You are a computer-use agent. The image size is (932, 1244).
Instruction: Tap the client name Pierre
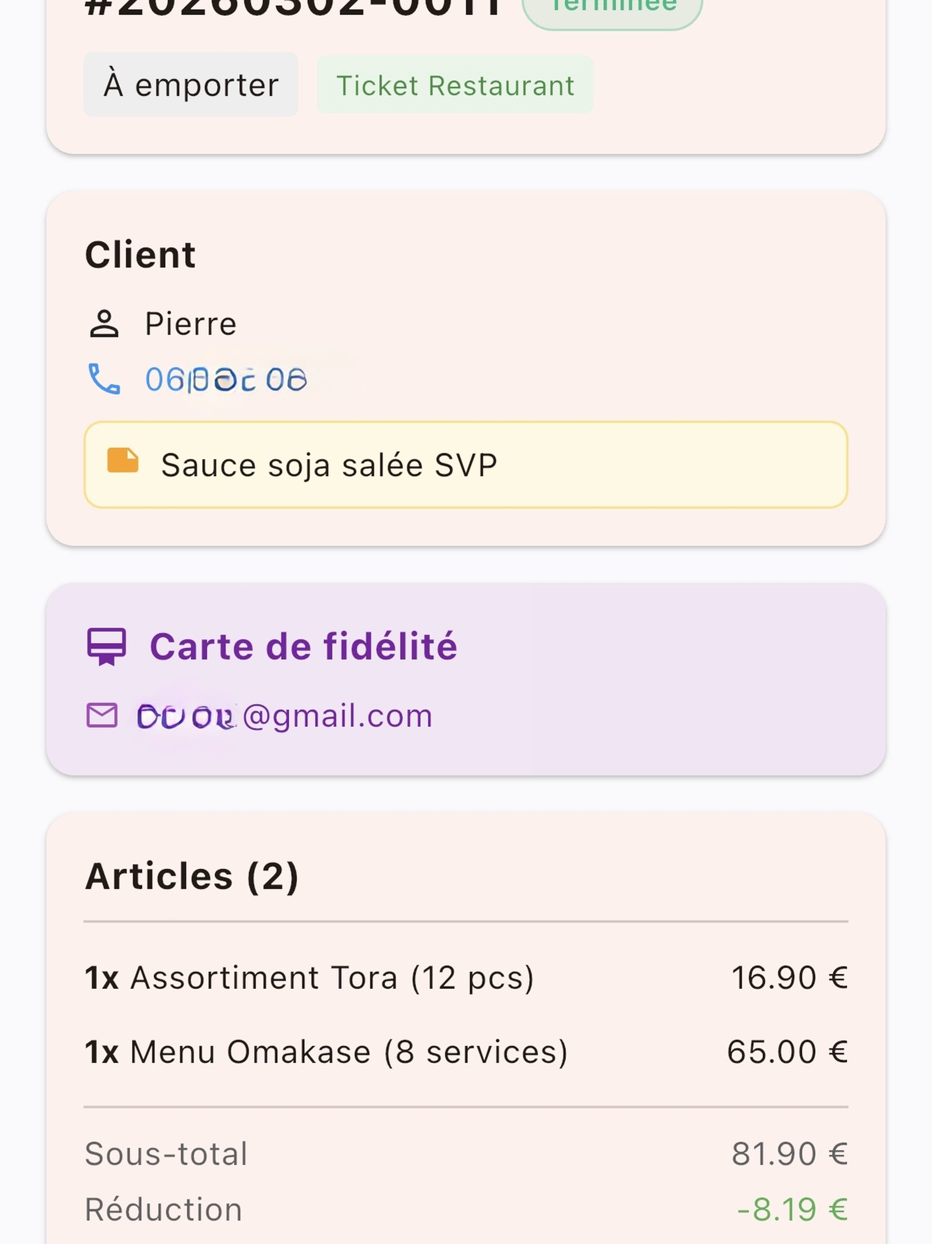coord(191,324)
